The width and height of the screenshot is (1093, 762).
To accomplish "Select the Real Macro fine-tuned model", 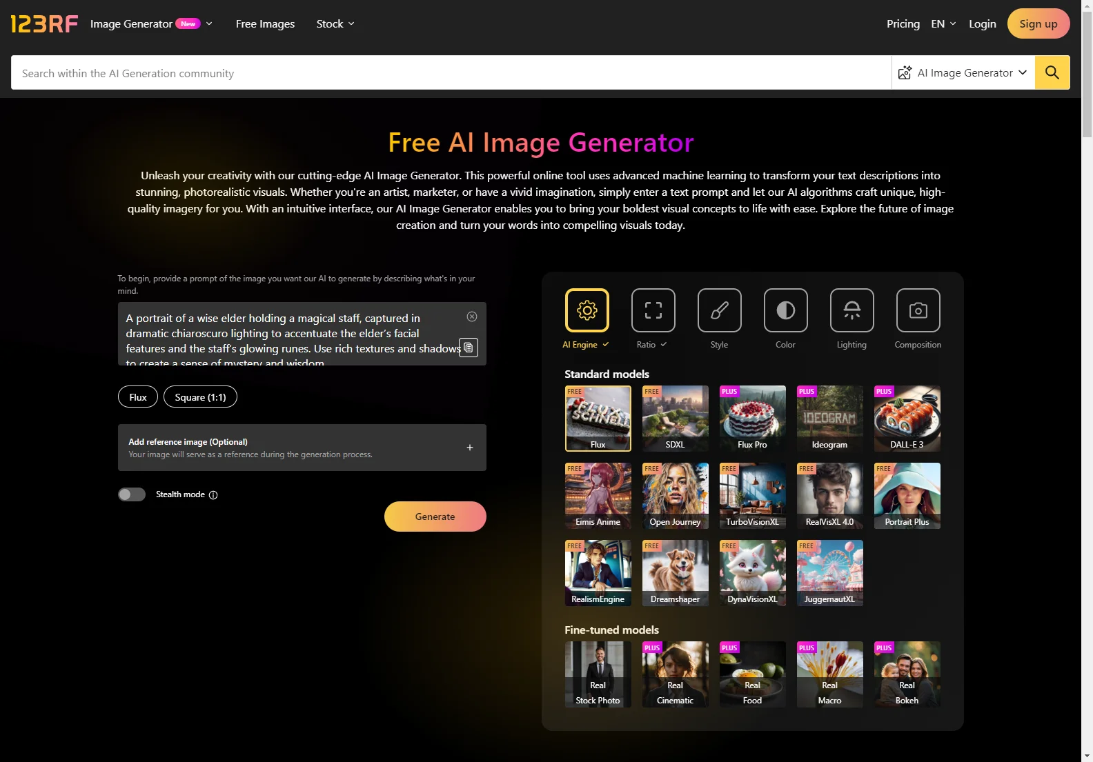I will 830,674.
